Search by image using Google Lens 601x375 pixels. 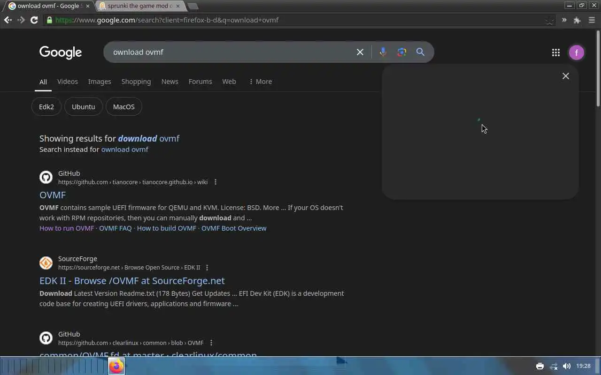click(x=401, y=52)
